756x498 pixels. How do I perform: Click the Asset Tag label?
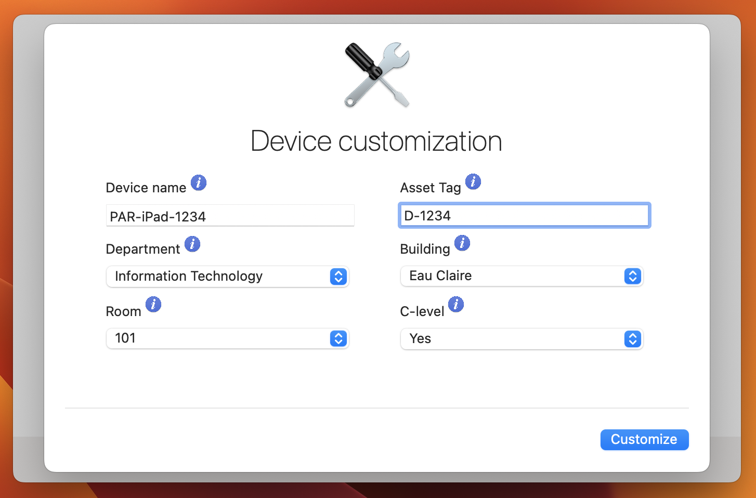point(431,188)
